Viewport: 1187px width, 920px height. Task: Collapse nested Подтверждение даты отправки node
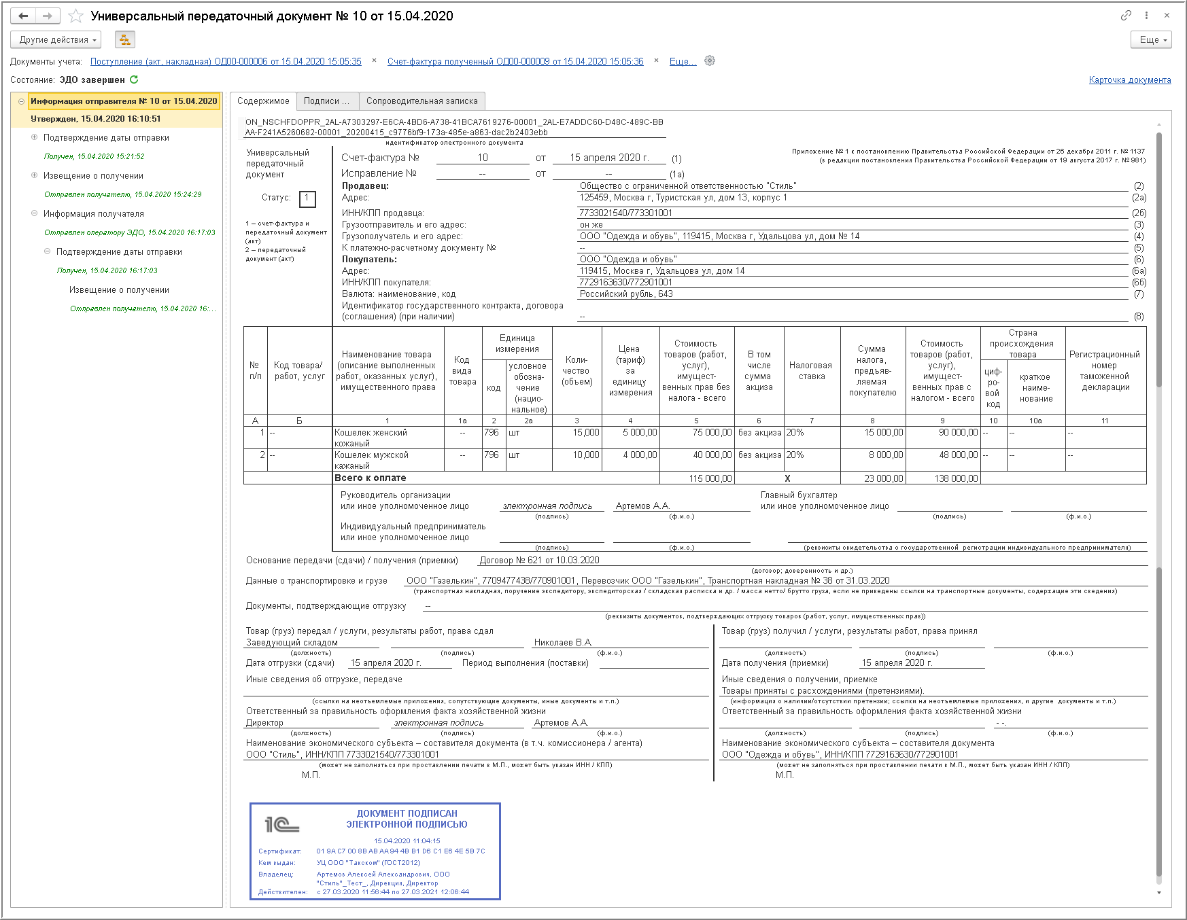48,251
